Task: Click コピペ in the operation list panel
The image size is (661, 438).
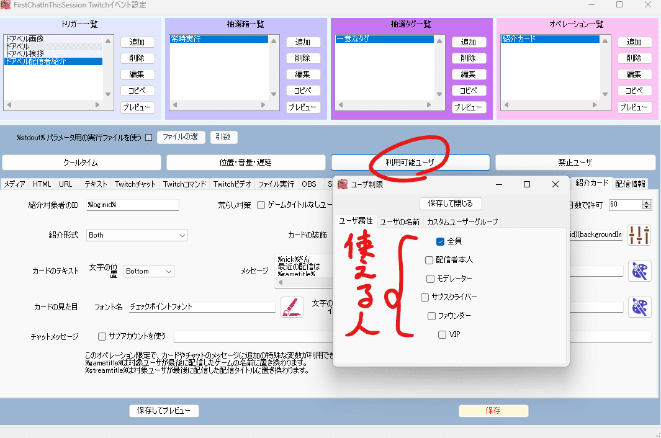Action: 634,90
